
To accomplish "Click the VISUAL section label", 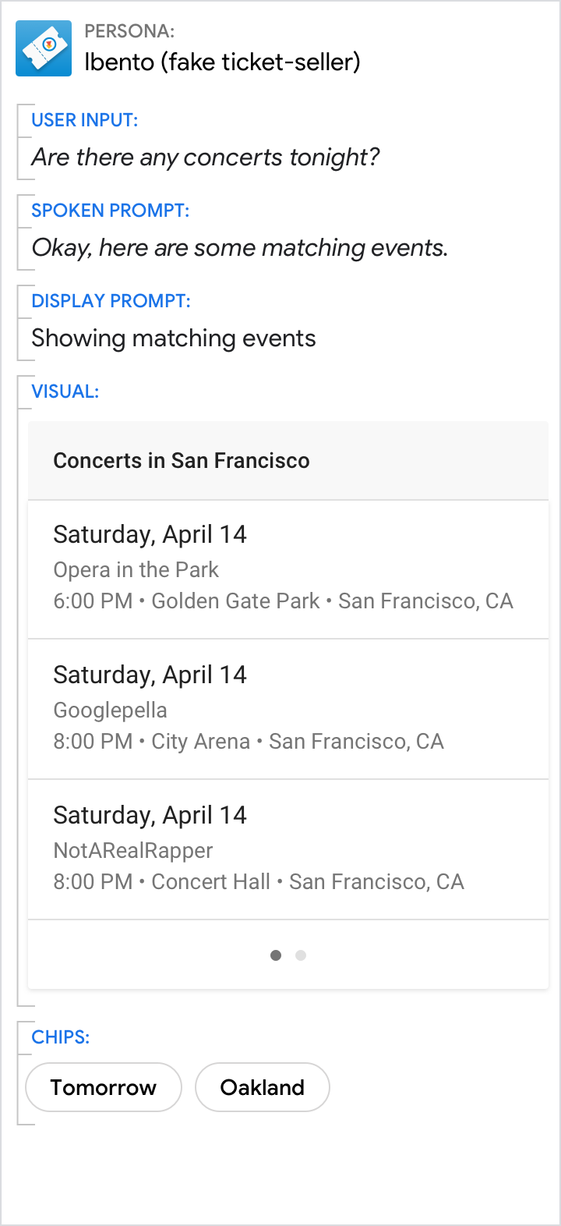I will point(65,392).
